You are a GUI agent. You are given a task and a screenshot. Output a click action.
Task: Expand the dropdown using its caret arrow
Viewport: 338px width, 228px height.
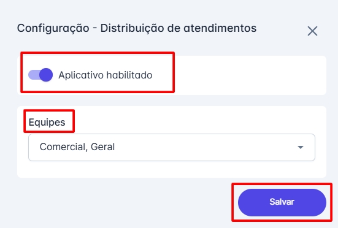tap(301, 147)
